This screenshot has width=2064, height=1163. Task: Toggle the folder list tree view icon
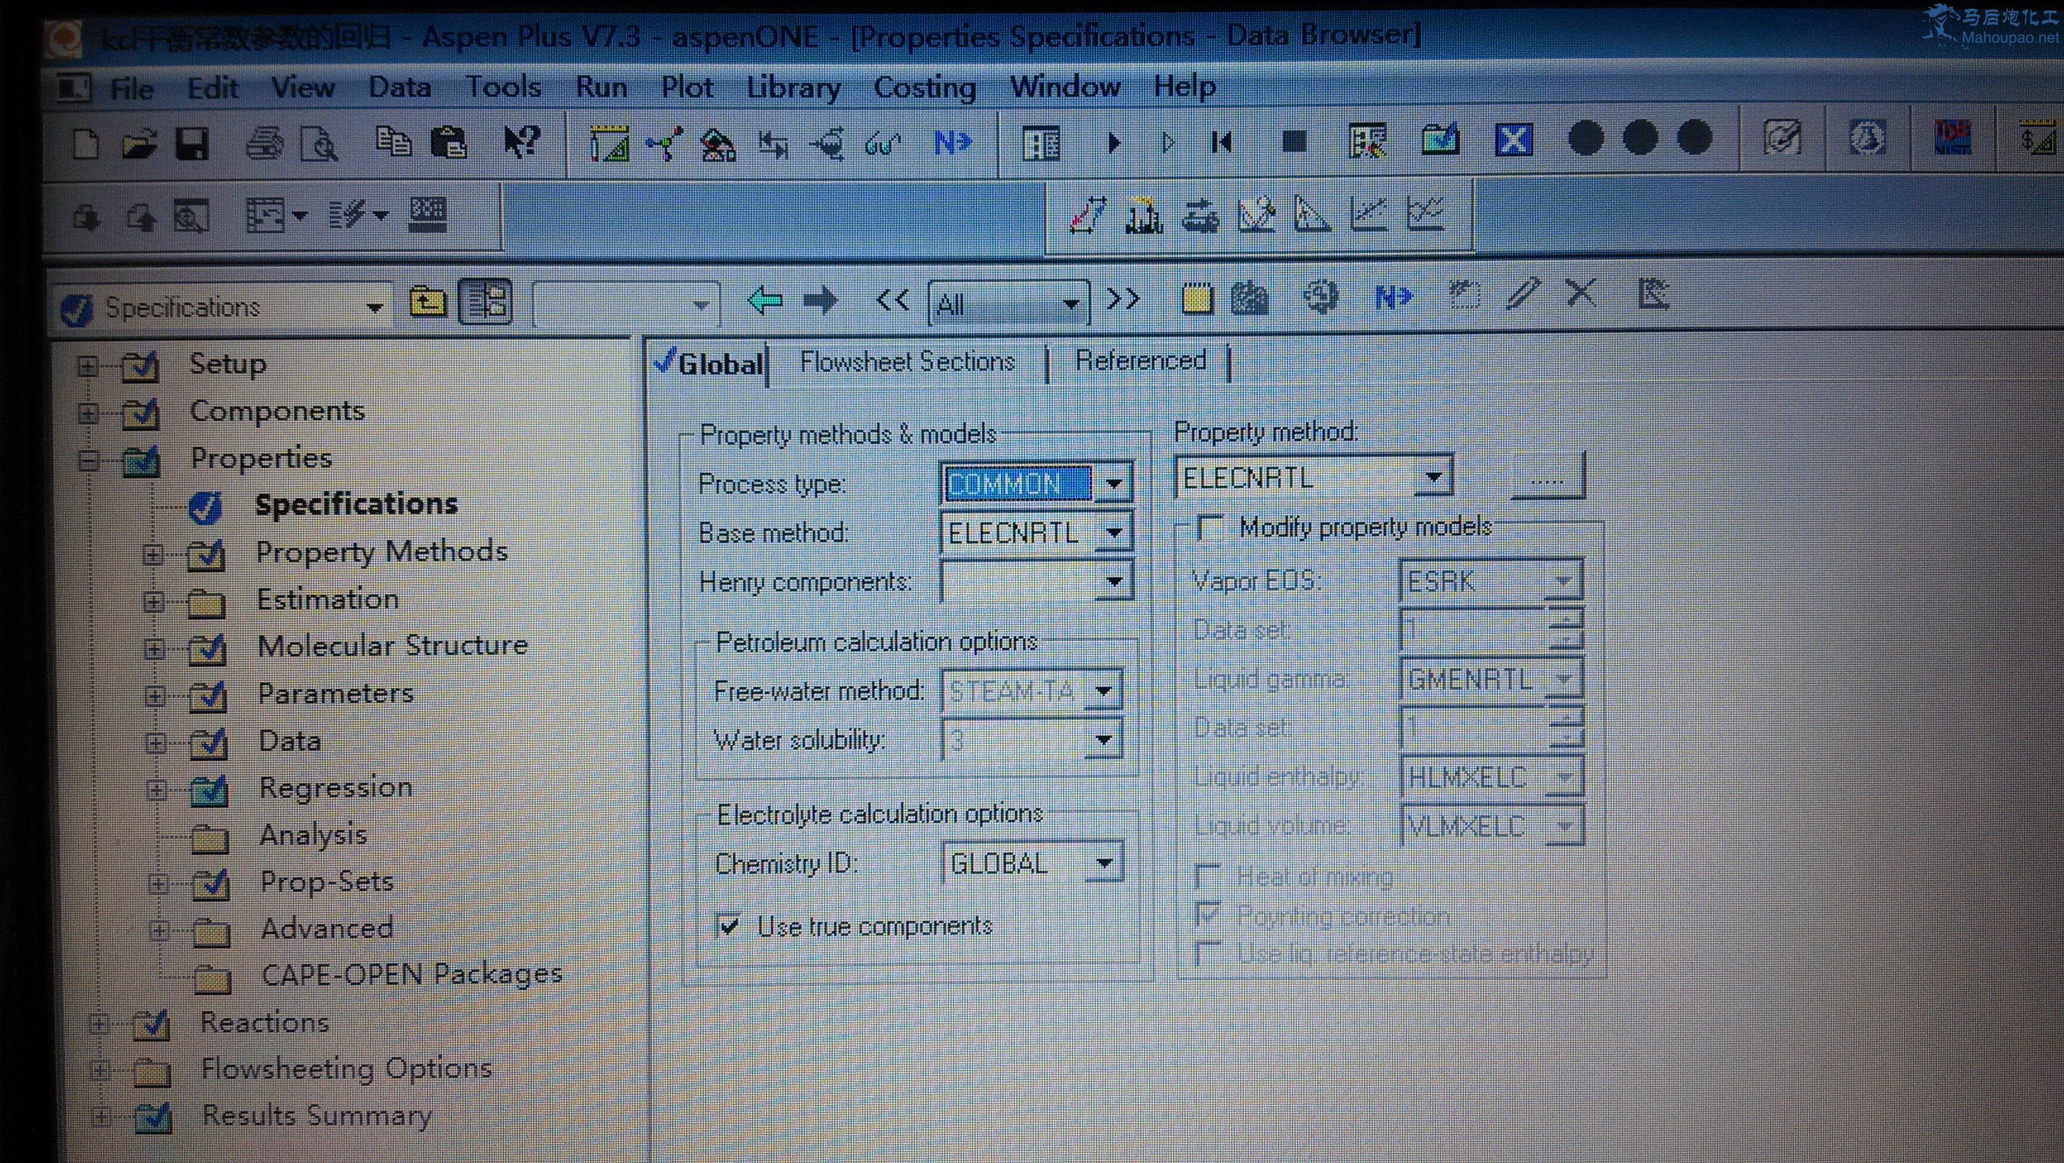(485, 302)
